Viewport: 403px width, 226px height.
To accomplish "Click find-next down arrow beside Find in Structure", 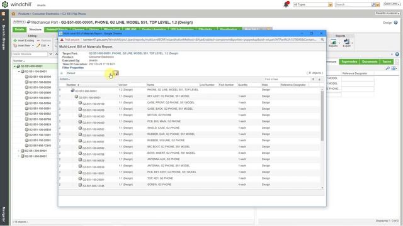I will click(50, 54).
